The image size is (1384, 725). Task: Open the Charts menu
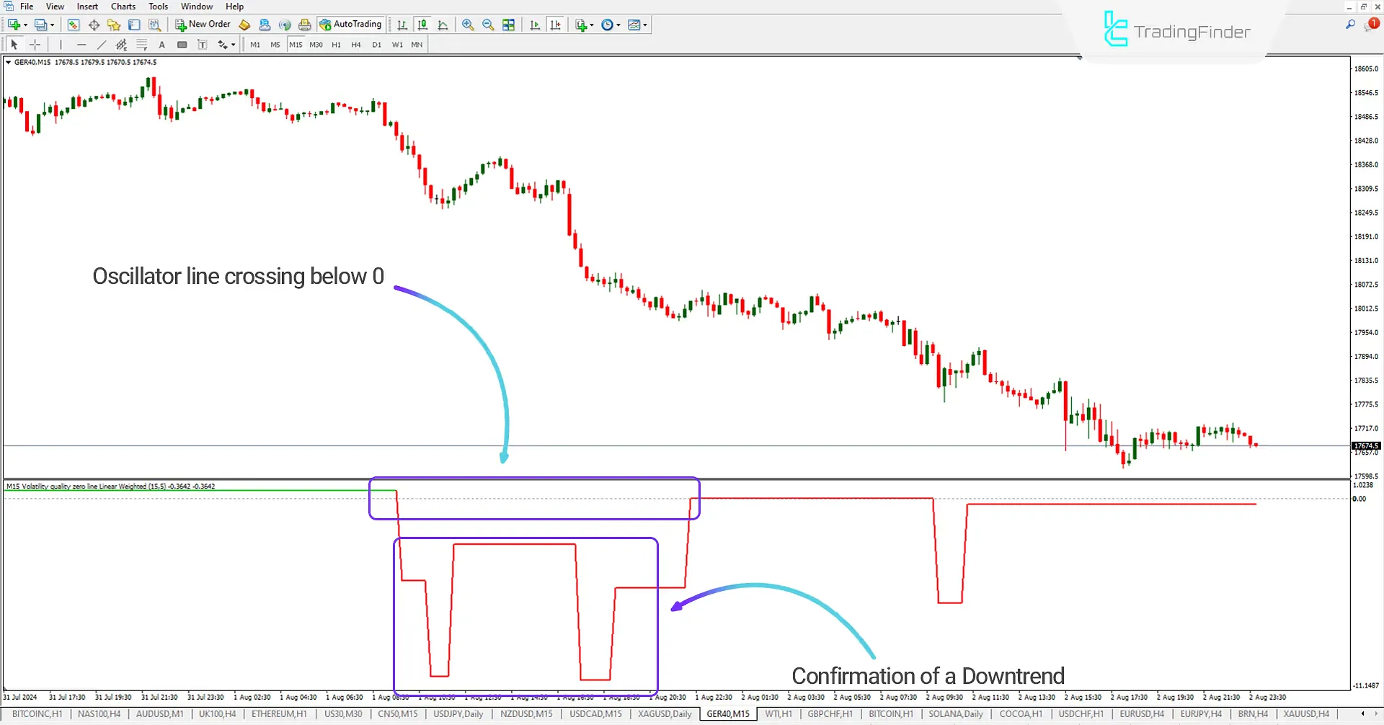click(x=123, y=6)
